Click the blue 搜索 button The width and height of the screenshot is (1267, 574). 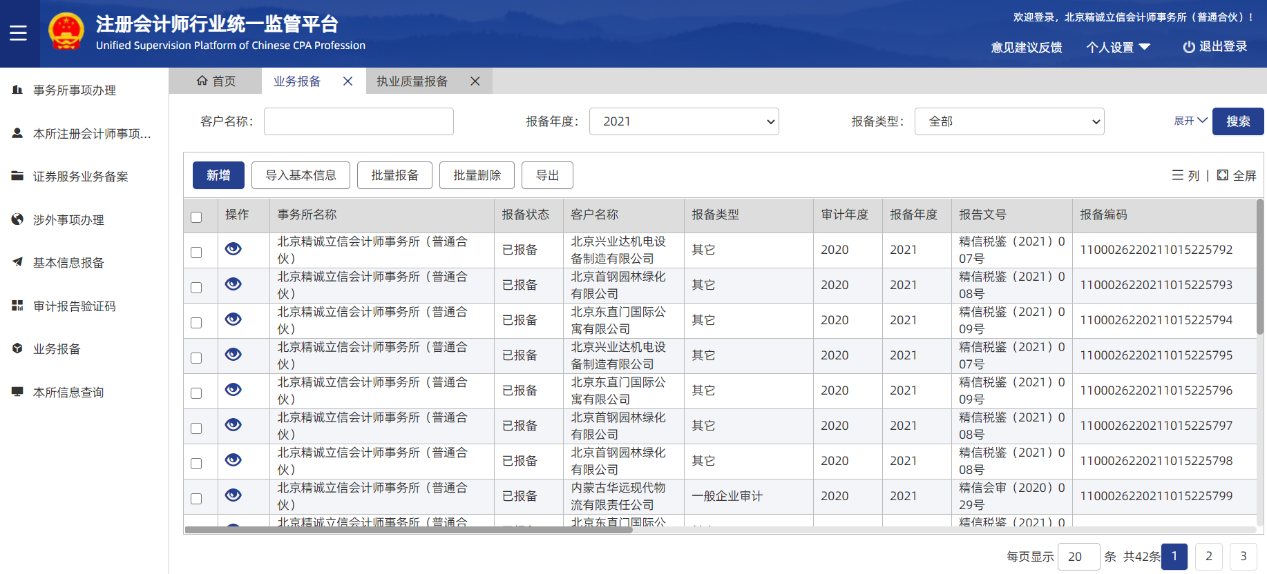(1237, 121)
